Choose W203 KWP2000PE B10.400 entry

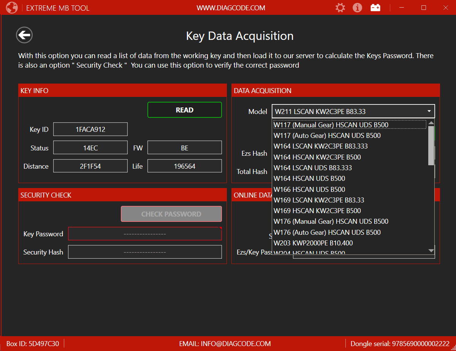pos(313,243)
